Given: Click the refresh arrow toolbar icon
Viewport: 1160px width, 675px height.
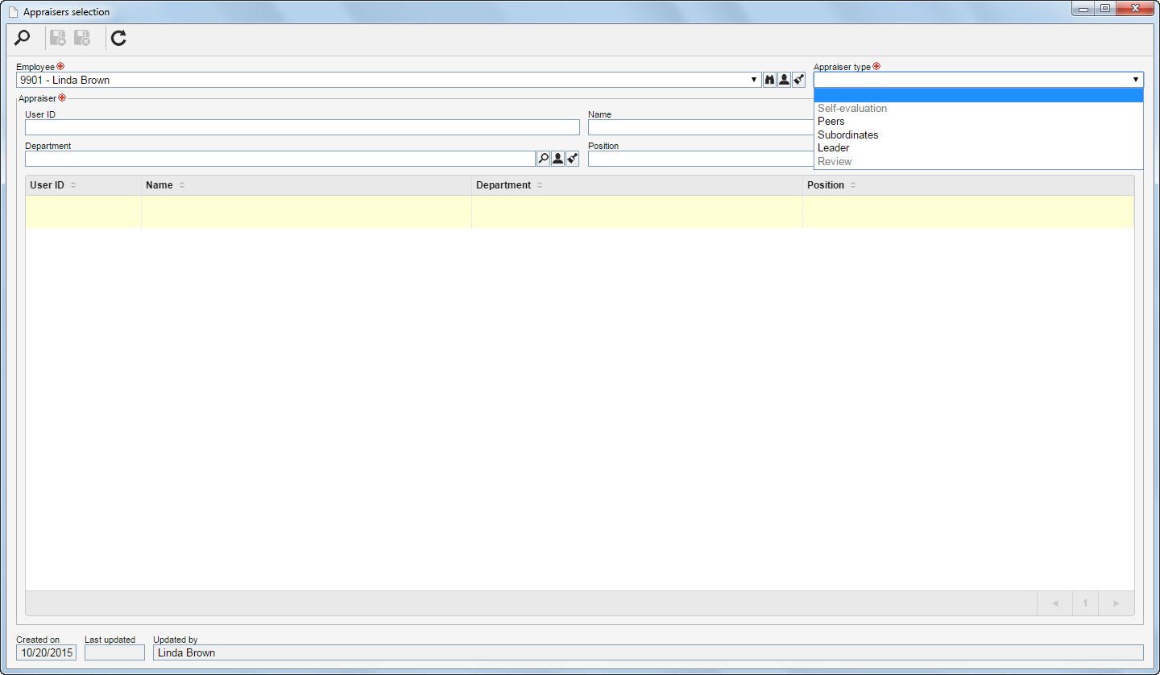Looking at the screenshot, I should click(119, 38).
